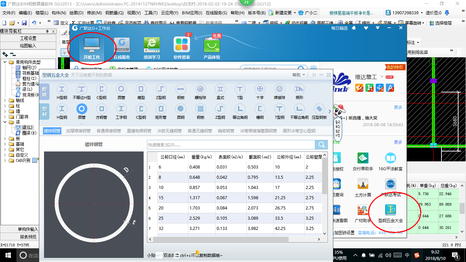Pick the 等边角钢 profile icon
The height and width of the screenshot is (262, 466).
[x=240, y=109]
